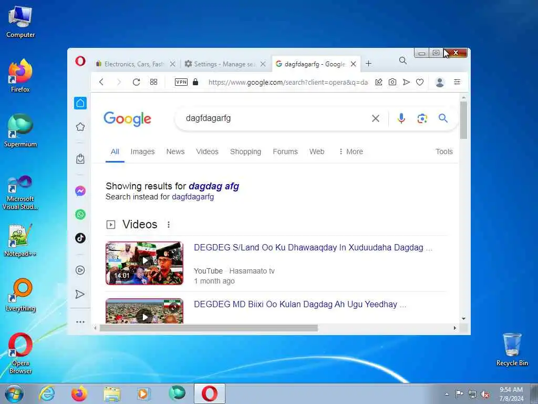Show hidden tray icons arrow
The height and width of the screenshot is (404, 538).
447,395
